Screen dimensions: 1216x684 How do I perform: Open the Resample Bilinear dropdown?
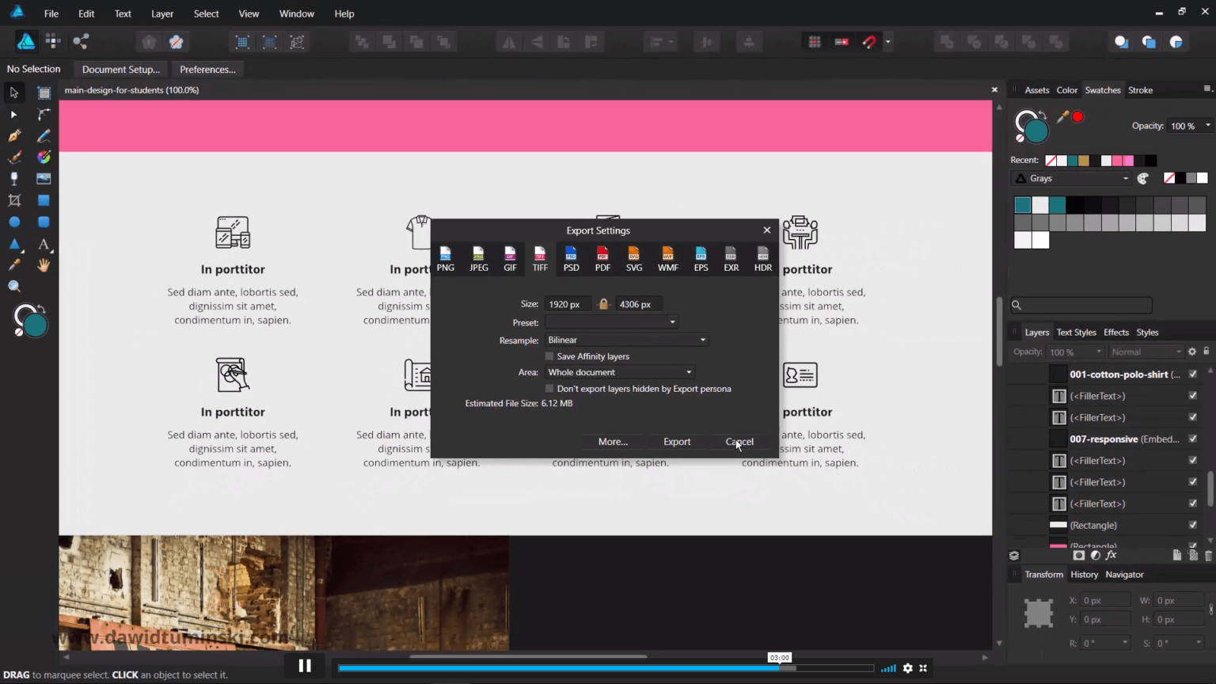click(626, 340)
